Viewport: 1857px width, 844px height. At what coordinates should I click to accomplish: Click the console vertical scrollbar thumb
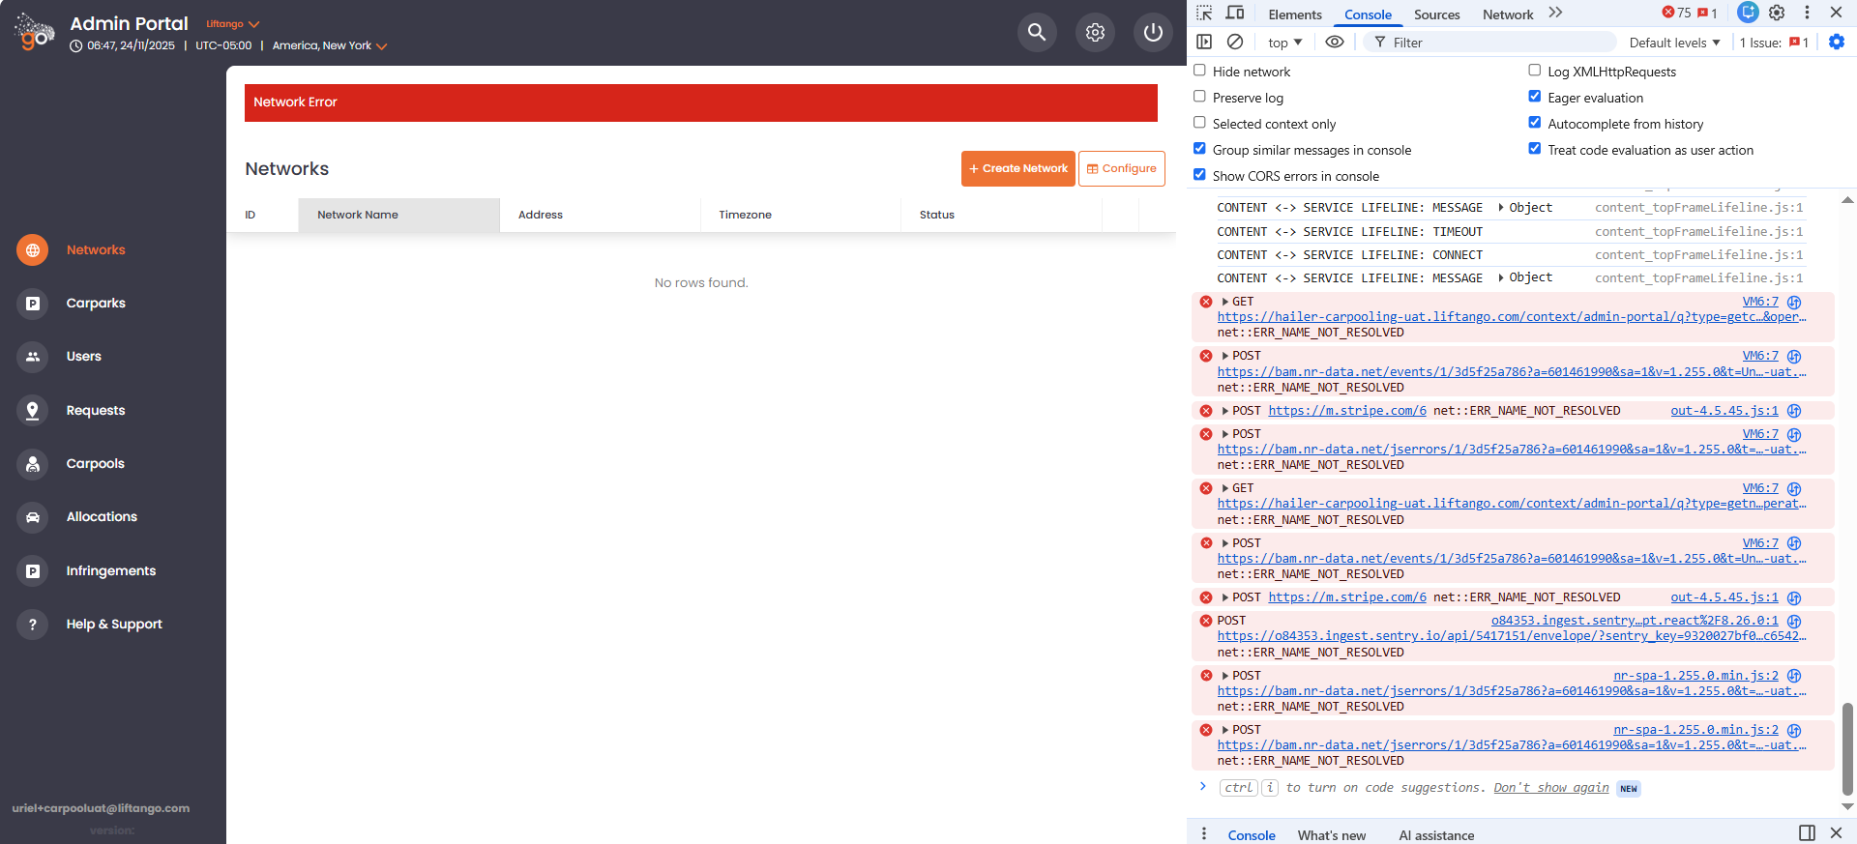point(1847,748)
